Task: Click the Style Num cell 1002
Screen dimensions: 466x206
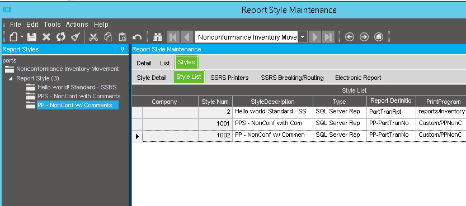Action: (x=215, y=136)
